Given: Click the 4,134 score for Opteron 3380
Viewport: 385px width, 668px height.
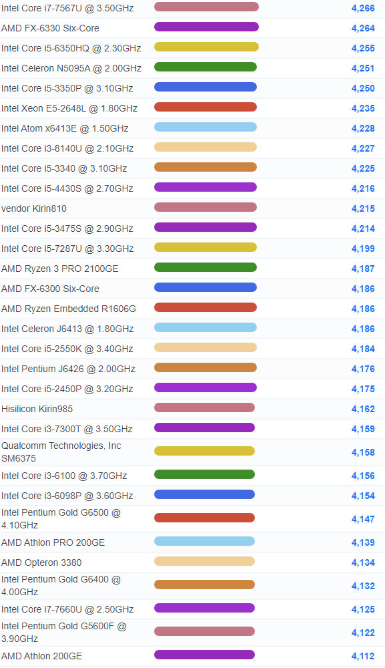Looking at the screenshot, I should point(363,562).
